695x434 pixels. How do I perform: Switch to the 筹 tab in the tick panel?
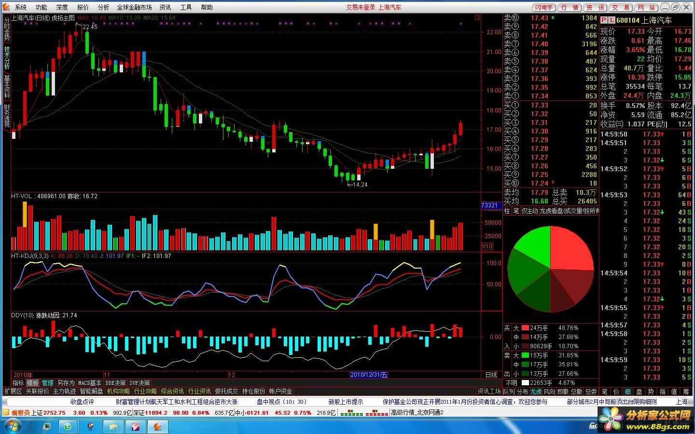click(685, 392)
